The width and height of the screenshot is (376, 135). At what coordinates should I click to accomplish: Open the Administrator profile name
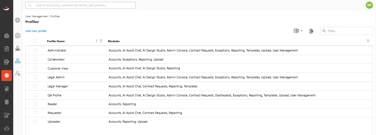pos(57,51)
